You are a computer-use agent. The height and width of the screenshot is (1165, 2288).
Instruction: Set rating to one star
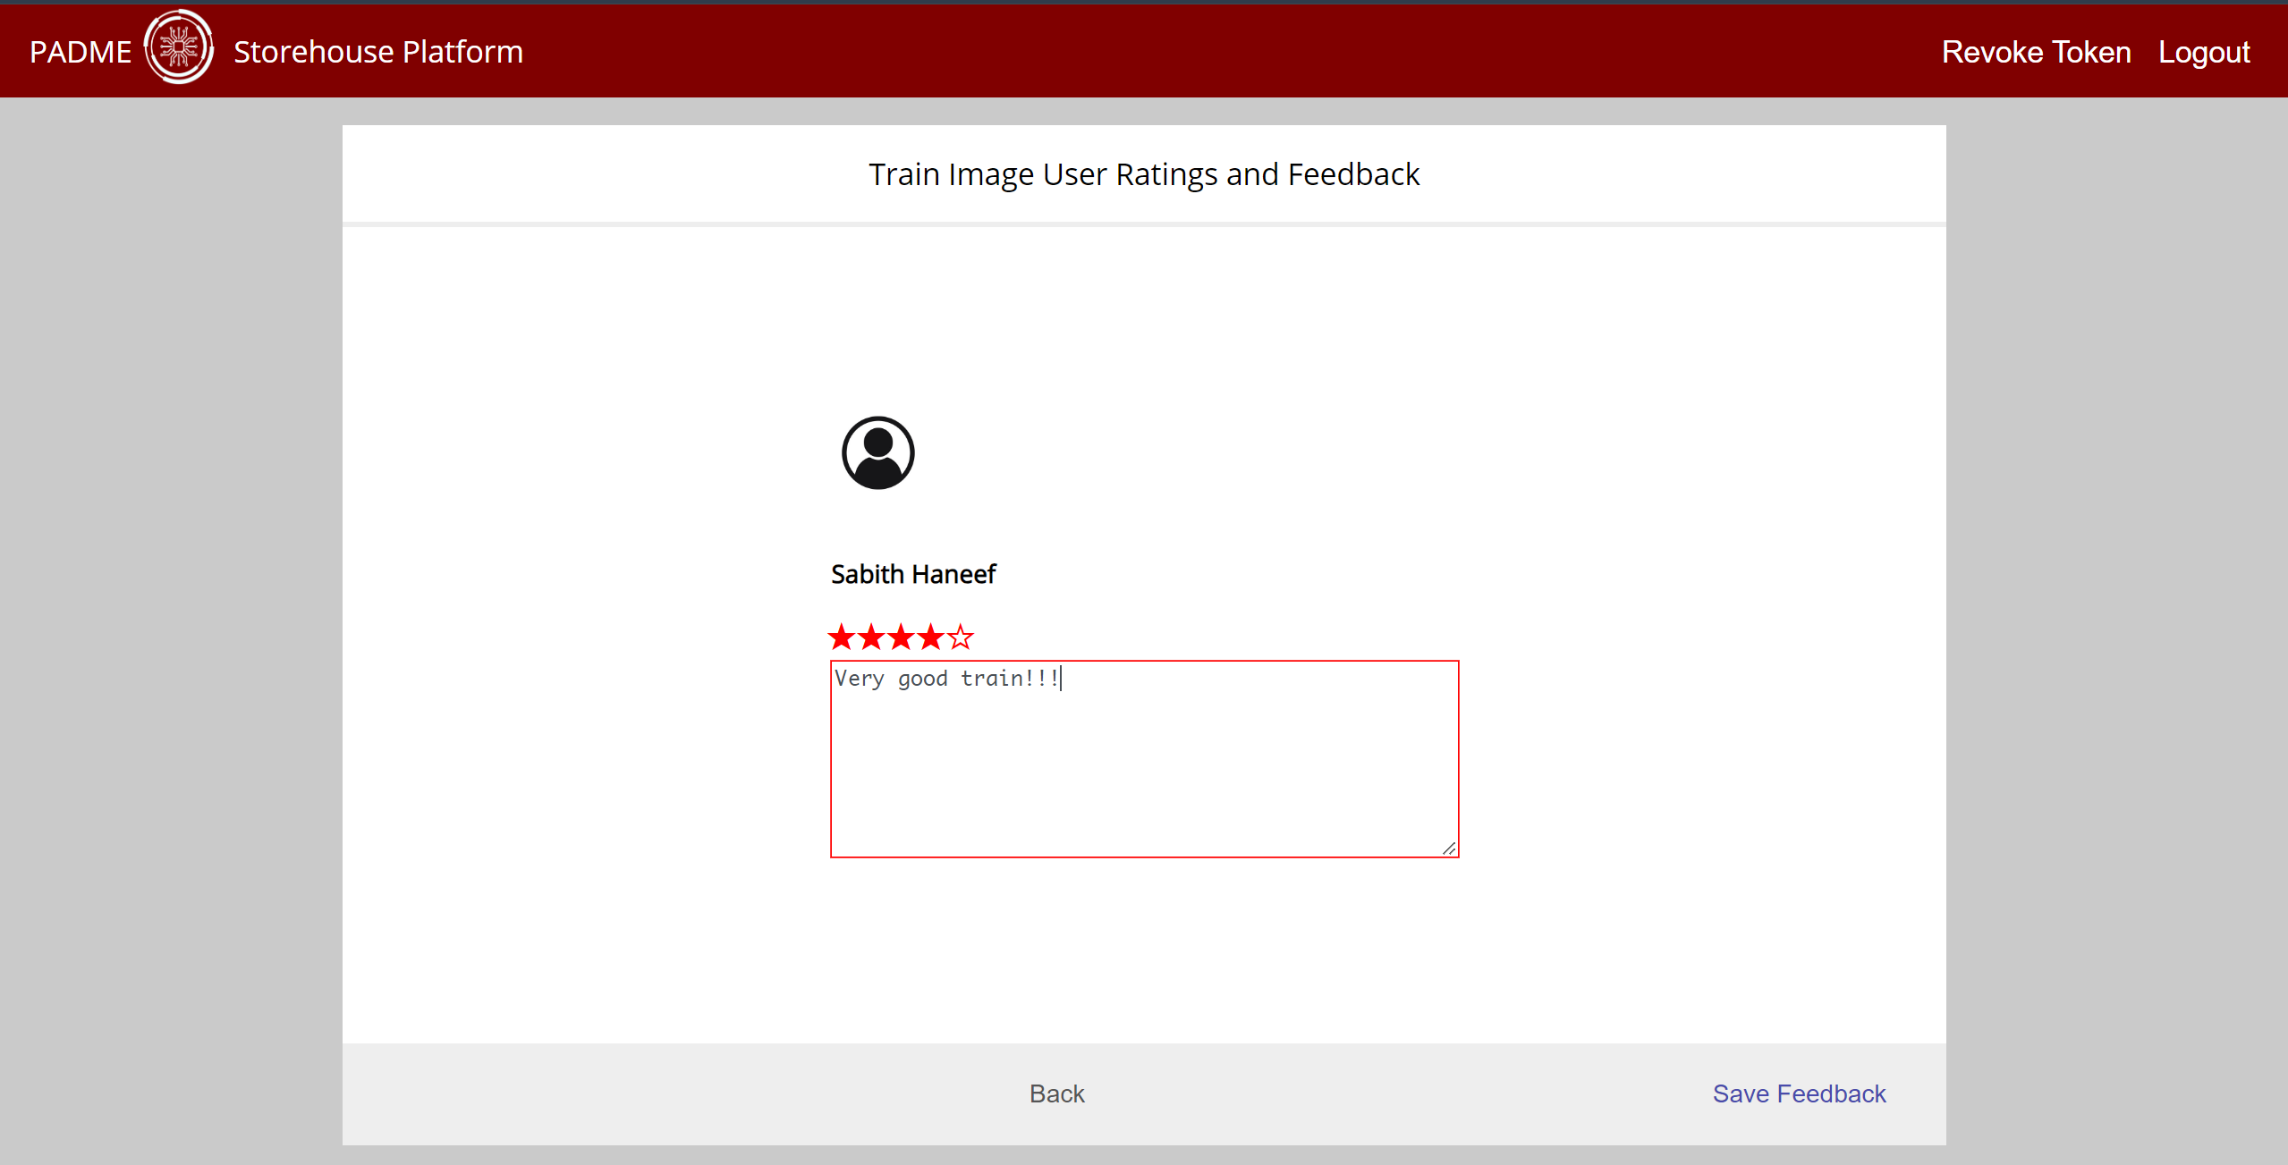click(x=841, y=637)
